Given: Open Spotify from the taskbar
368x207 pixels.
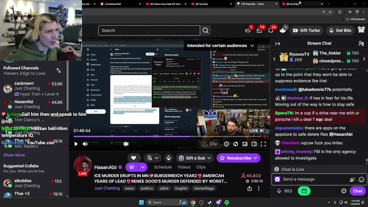Looking at the screenshot, I should click(227, 202).
